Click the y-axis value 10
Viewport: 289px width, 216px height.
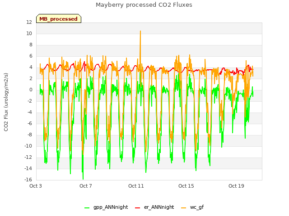pos(29,33)
